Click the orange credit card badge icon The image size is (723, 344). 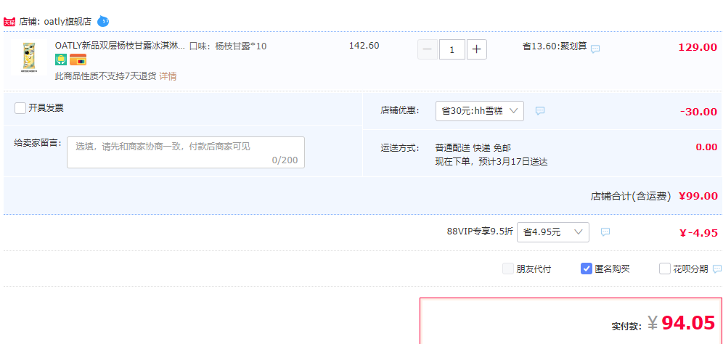(x=78, y=60)
